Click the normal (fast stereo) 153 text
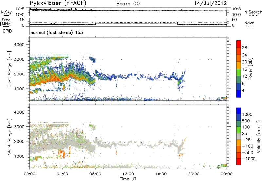Image resolution: width=262 pixels, height=181 pixels. click(57, 32)
